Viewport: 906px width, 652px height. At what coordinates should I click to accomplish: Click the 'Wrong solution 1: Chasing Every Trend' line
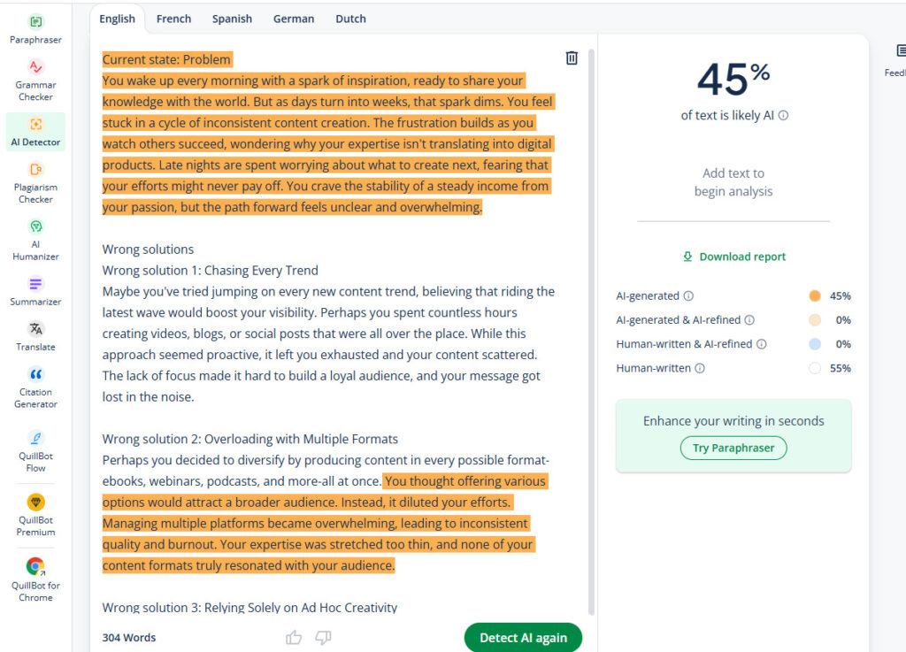tap(211, 271)
